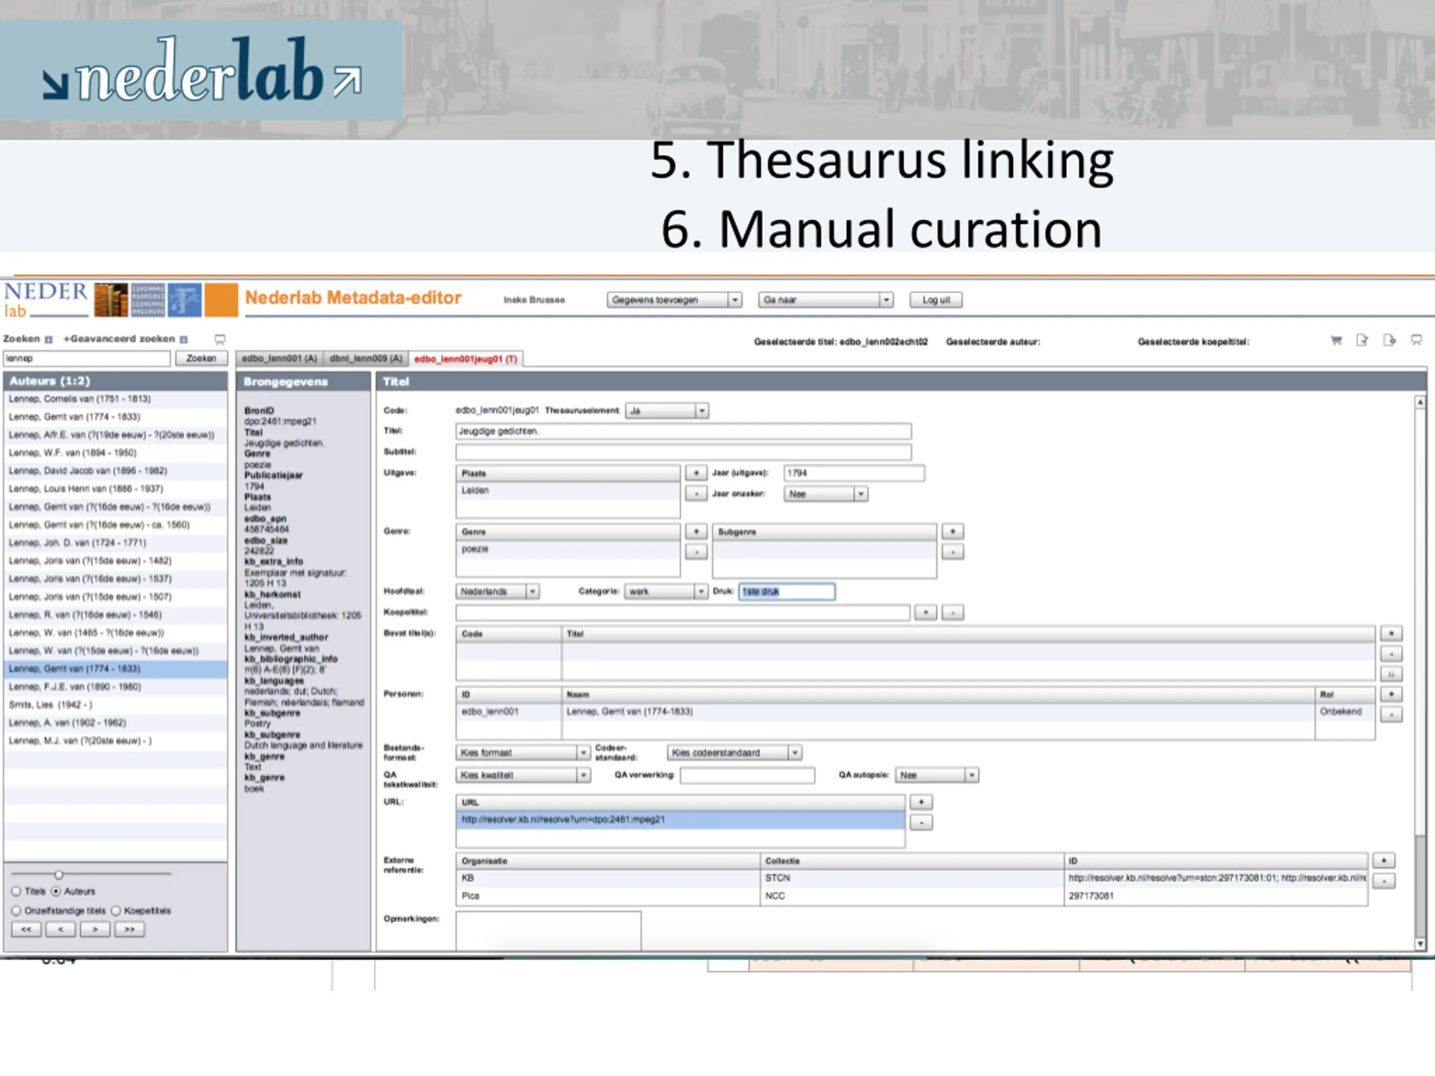Click the binary code image in header
Screen dimensions: 1435x1076
[148, 300]
